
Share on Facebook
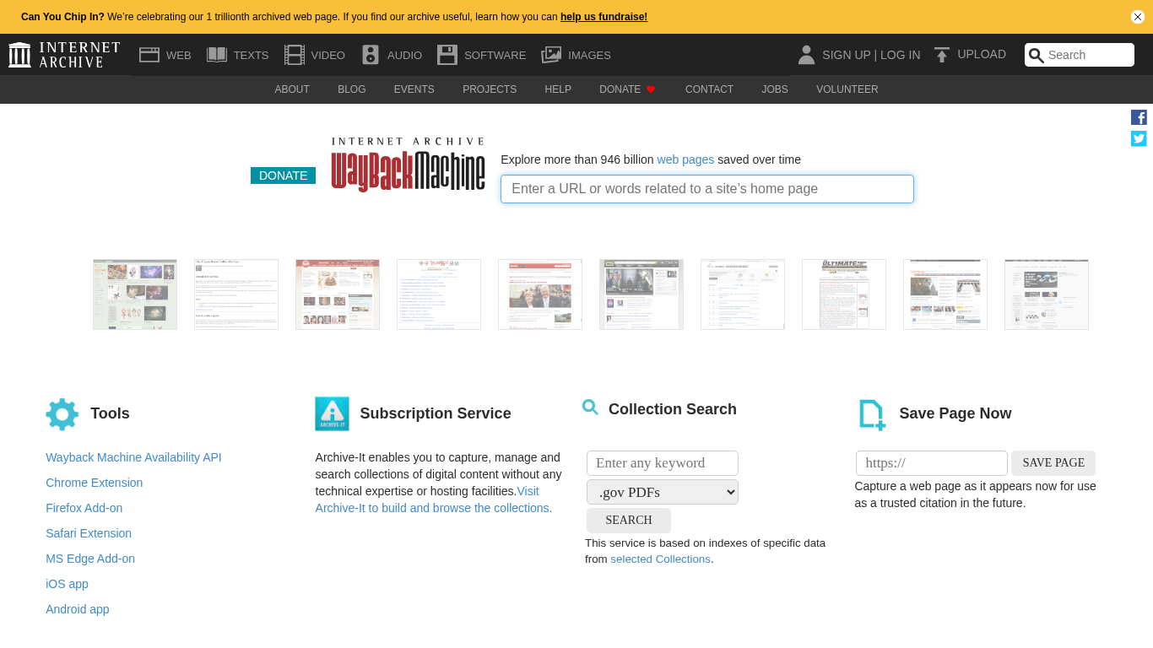coord(1139,117)
